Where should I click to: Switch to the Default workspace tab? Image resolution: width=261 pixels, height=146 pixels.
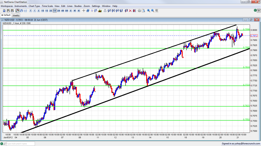pyautogui.click(x=6, y=15)
